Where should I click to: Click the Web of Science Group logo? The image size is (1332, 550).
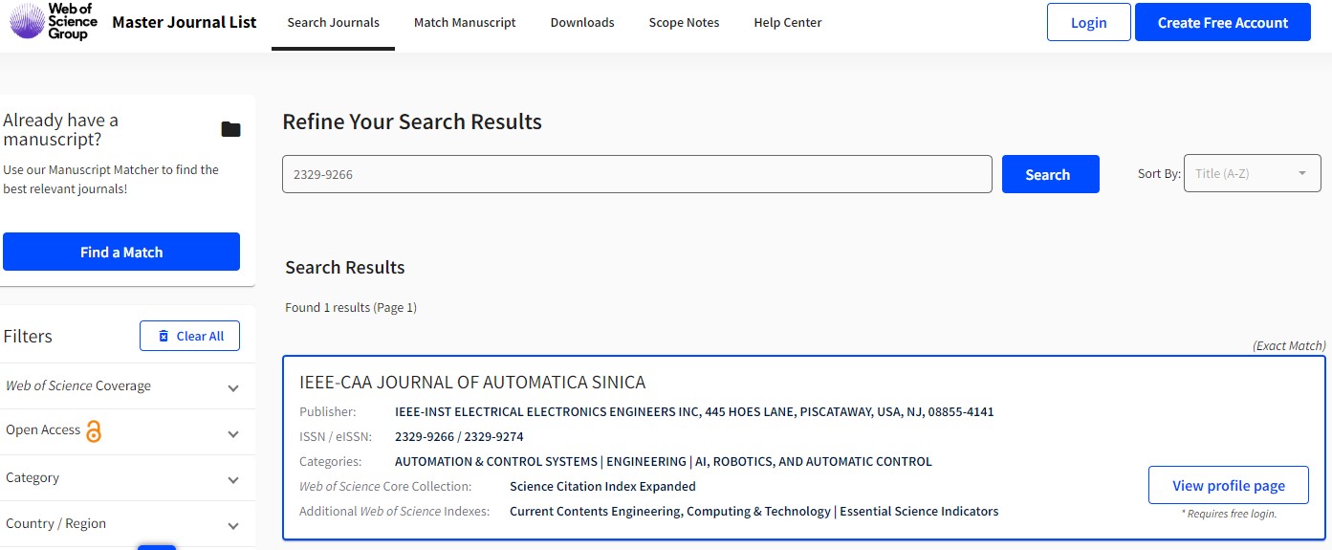[54, 22]
